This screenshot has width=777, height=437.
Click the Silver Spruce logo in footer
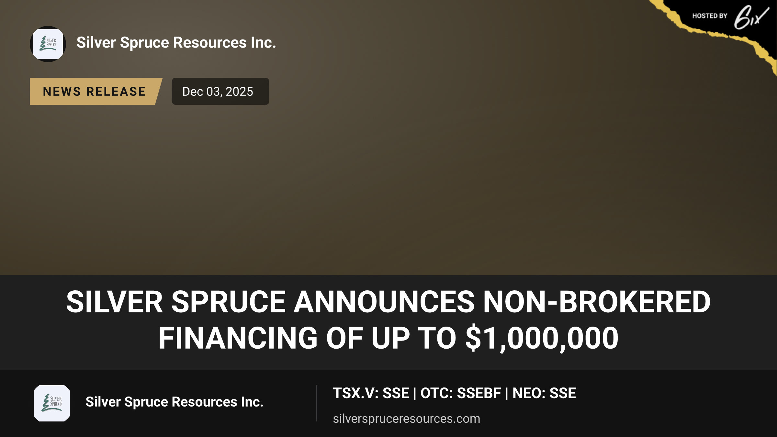pos(52,403)
